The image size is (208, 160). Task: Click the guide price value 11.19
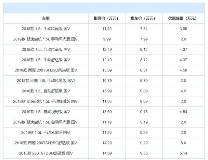(x=107, y=122)
